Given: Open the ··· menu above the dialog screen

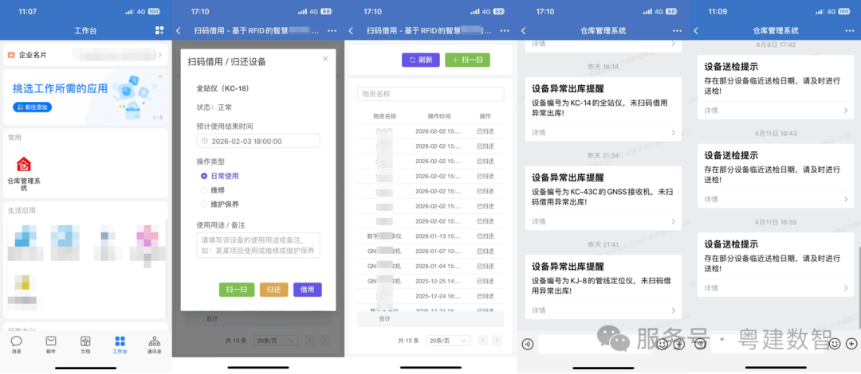Looking at the screenshot, I should (x=332, y=31).
